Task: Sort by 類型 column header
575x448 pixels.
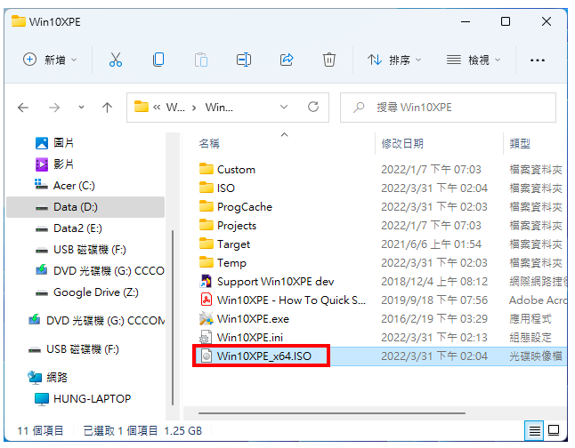Action: pos(520,144)
